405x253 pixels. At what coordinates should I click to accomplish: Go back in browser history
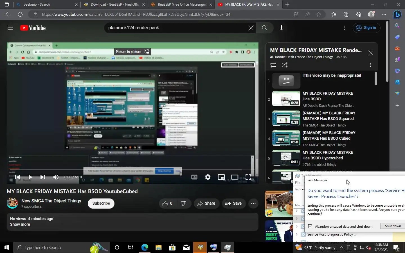pos(8,14)
